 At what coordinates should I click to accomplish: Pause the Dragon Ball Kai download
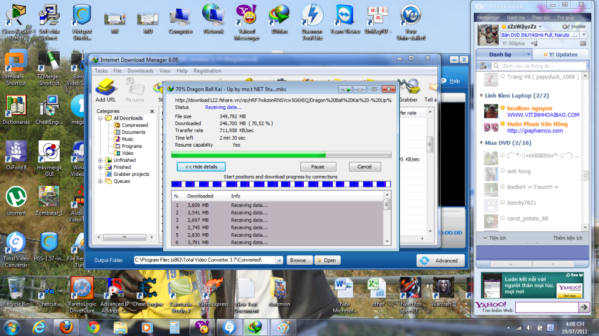click(x=317, y=167)
